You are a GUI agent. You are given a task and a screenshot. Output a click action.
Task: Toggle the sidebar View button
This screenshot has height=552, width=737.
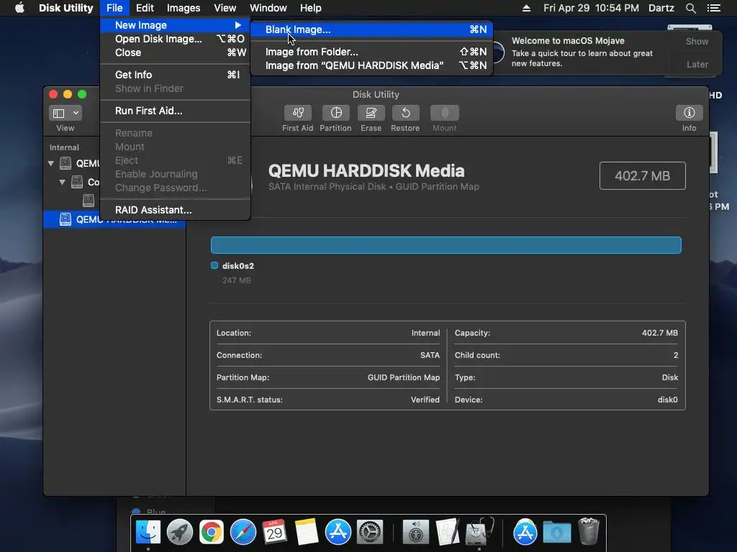[59, 113]
